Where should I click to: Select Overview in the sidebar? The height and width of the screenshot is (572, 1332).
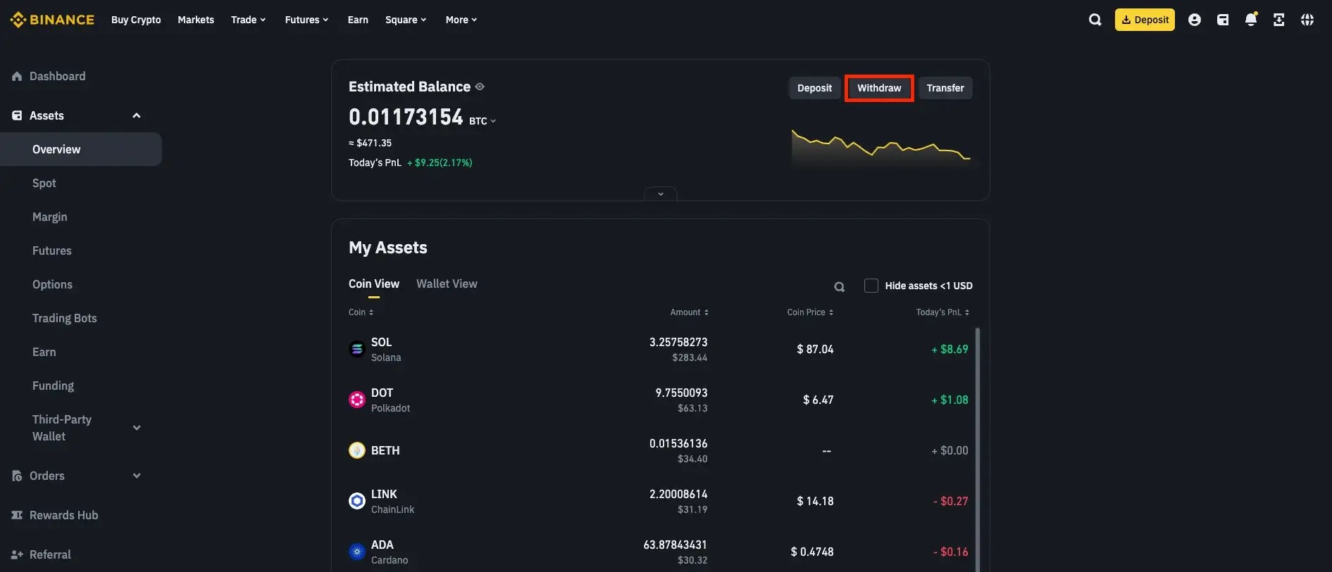coord(81,149)
